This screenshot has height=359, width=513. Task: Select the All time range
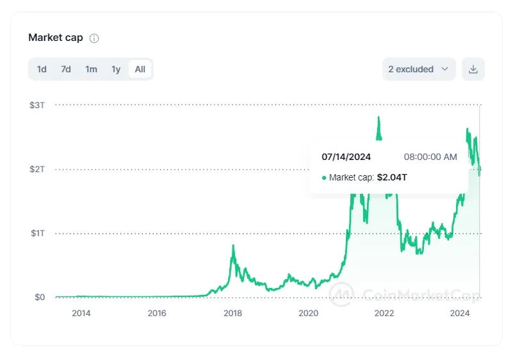tap(140, 69)
